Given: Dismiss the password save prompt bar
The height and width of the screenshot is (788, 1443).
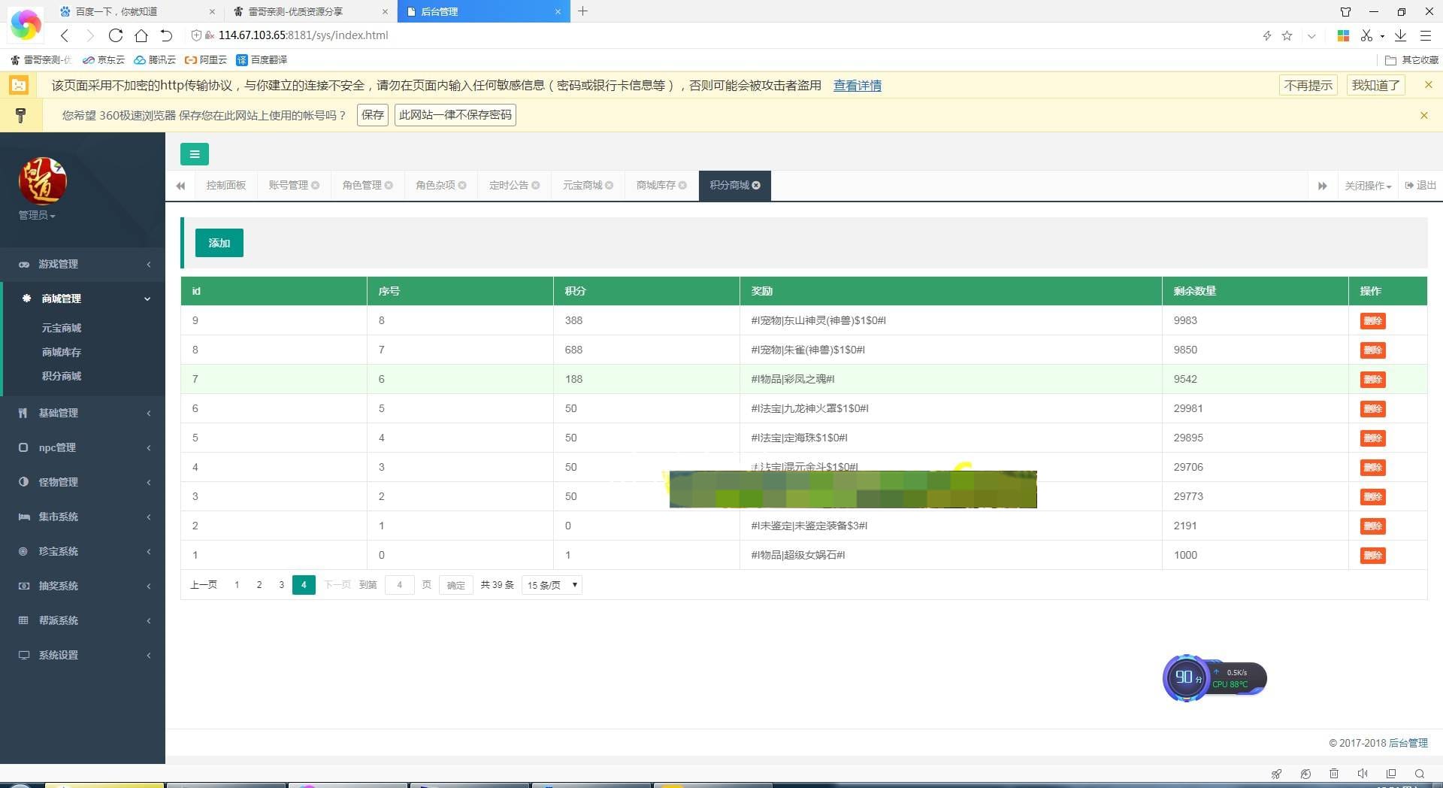Looking at the screenshot, I should (1423, 115).
